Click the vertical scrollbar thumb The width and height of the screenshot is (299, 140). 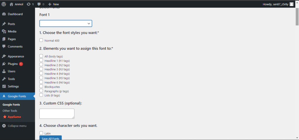click(297, 17)
